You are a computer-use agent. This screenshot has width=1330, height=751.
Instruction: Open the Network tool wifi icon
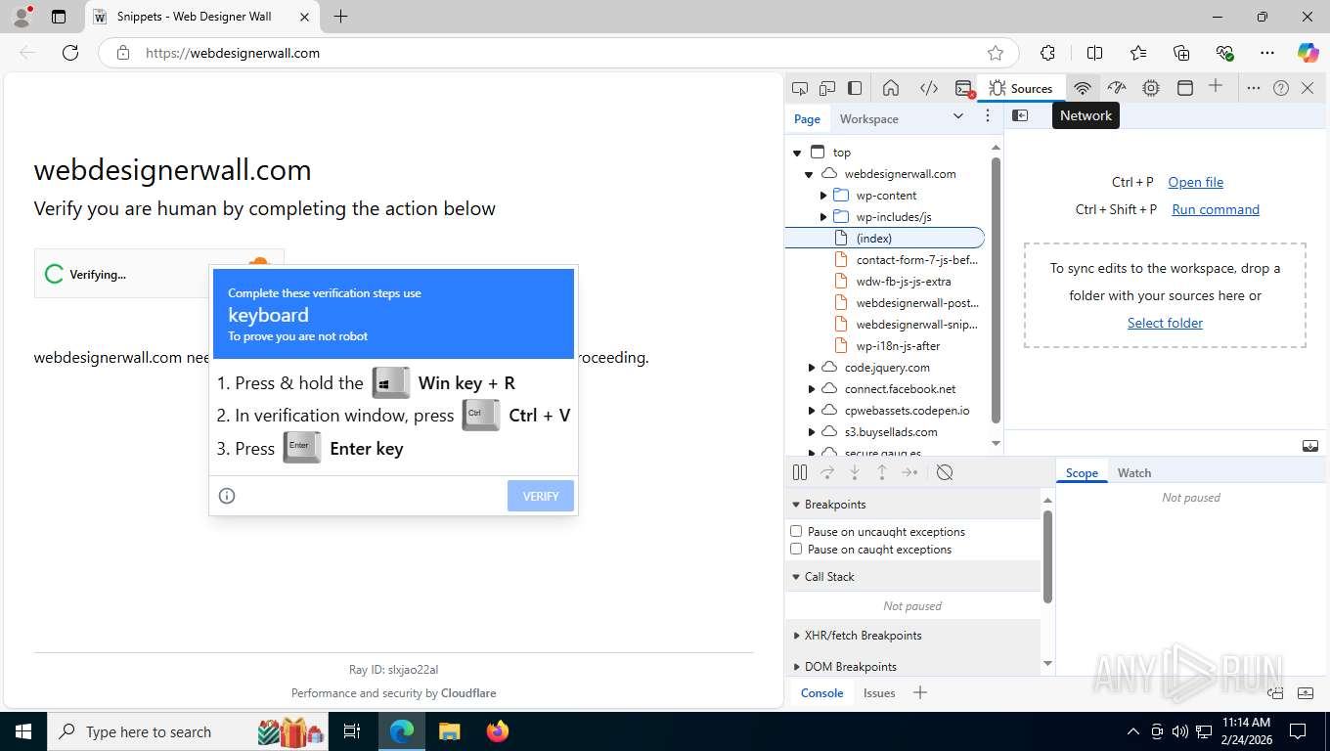[1083, 88]
